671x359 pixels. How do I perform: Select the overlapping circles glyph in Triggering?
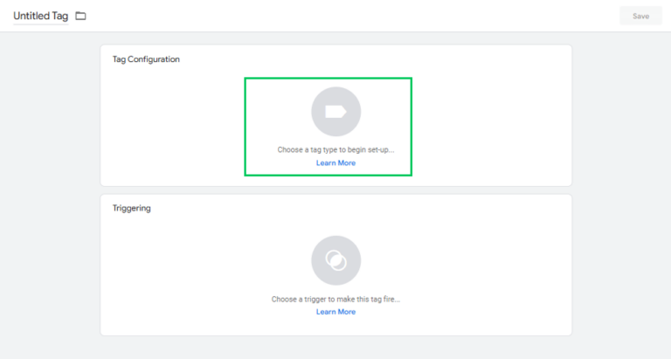(x=335, y=260)
